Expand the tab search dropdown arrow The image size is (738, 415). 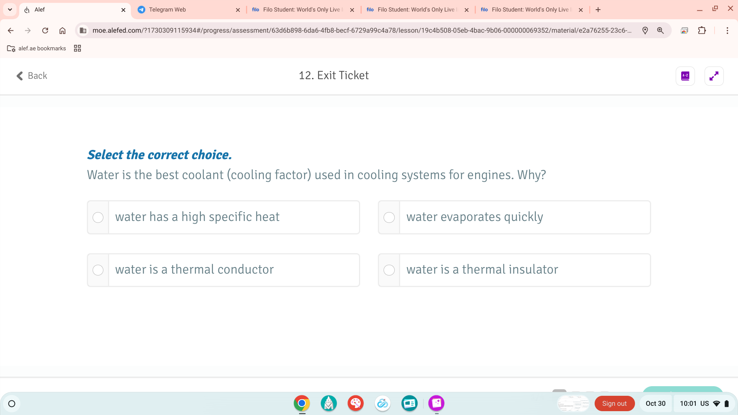point(10,10)
